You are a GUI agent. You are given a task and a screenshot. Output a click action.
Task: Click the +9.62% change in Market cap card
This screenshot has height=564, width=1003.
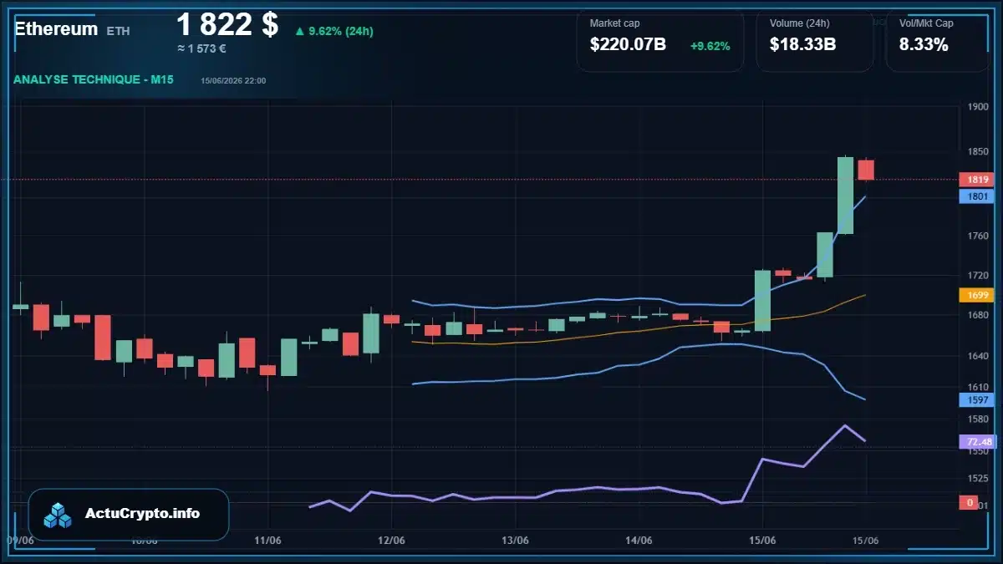(x=710, y=46)
